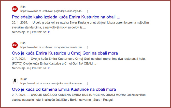Click the blic.rs 'ovo-je-kuca-emira-kustu' URL breadcrumb
Viewport: 171px width, 108px height.
(x=52, y=47)
